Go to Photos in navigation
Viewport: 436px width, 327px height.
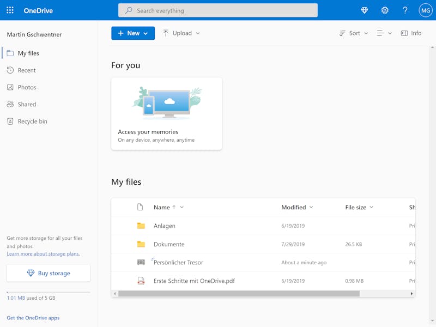tap(27, 87)
